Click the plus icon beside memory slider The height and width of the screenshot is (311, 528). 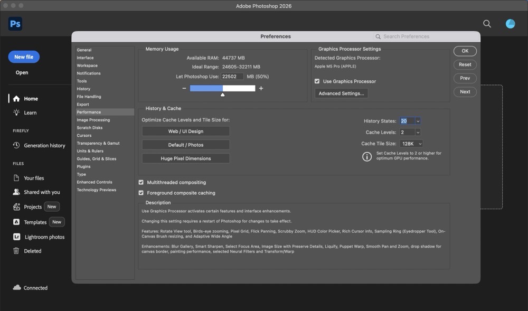click(261, 88)
